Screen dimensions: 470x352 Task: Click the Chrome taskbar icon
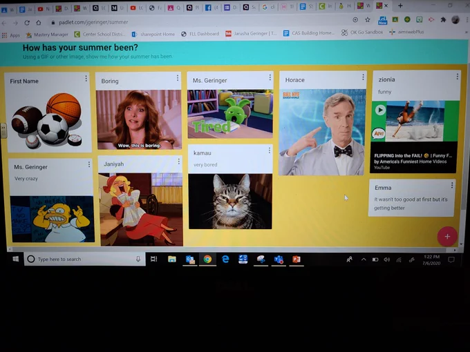pyautogui.click(x=207, y=260)
